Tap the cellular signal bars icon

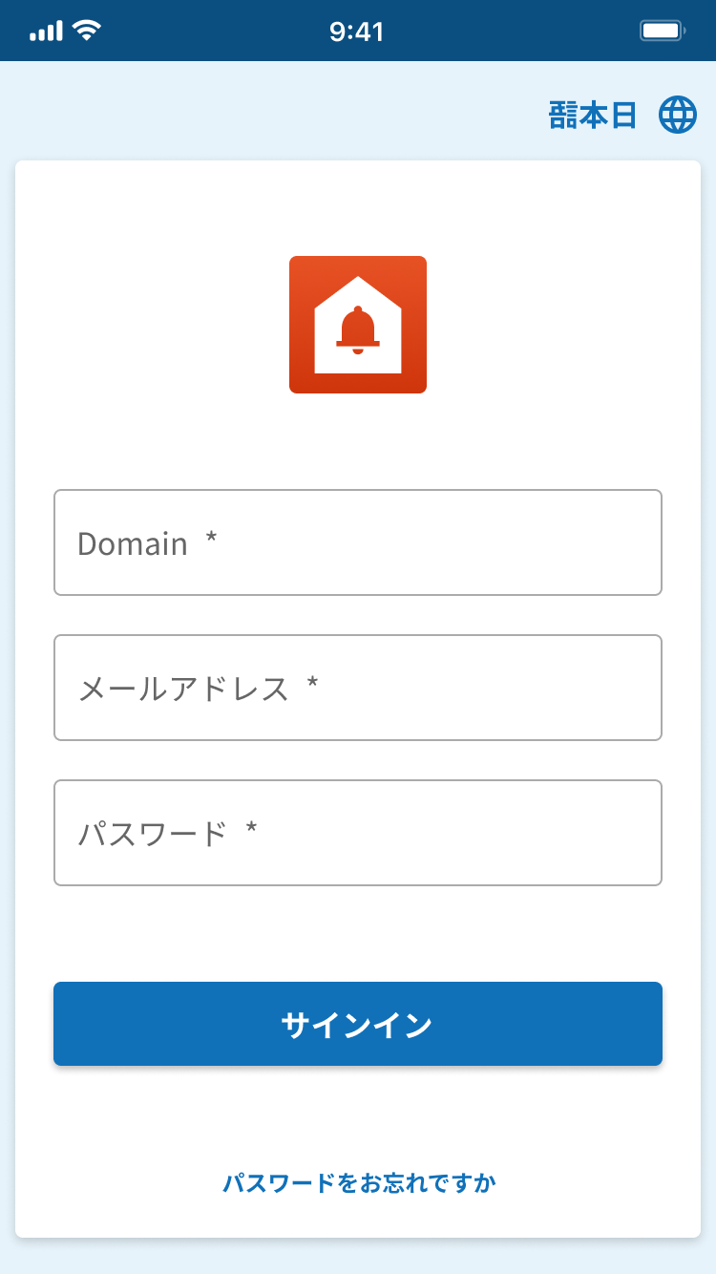tap(46, 32)
